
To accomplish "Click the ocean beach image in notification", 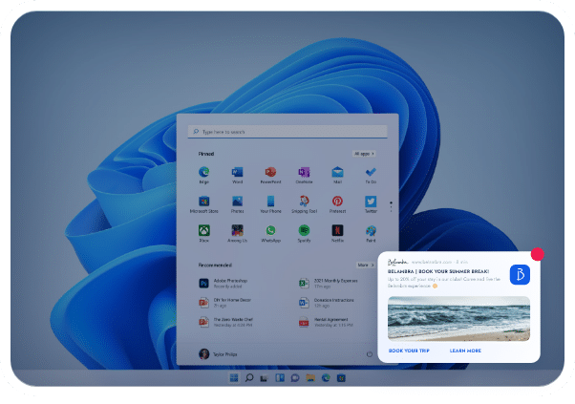I will pyautogui.click(x=458, y=319).
